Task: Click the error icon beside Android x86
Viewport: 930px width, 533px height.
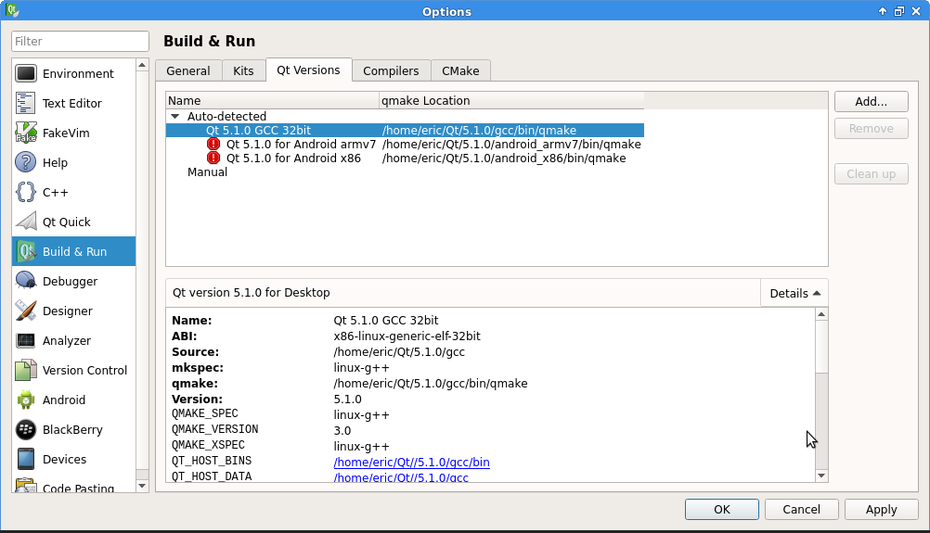Action: click(213, 159)
